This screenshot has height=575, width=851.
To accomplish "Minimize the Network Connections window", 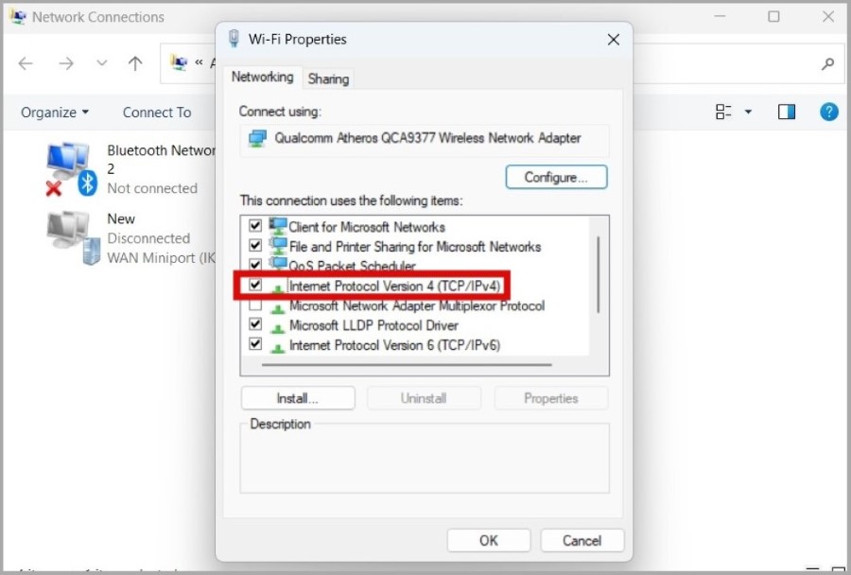I will pyautogui.click(x=720, y=17).
